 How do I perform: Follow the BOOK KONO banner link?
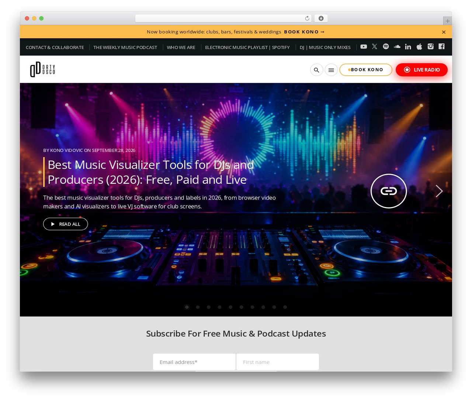click(304, 32)
